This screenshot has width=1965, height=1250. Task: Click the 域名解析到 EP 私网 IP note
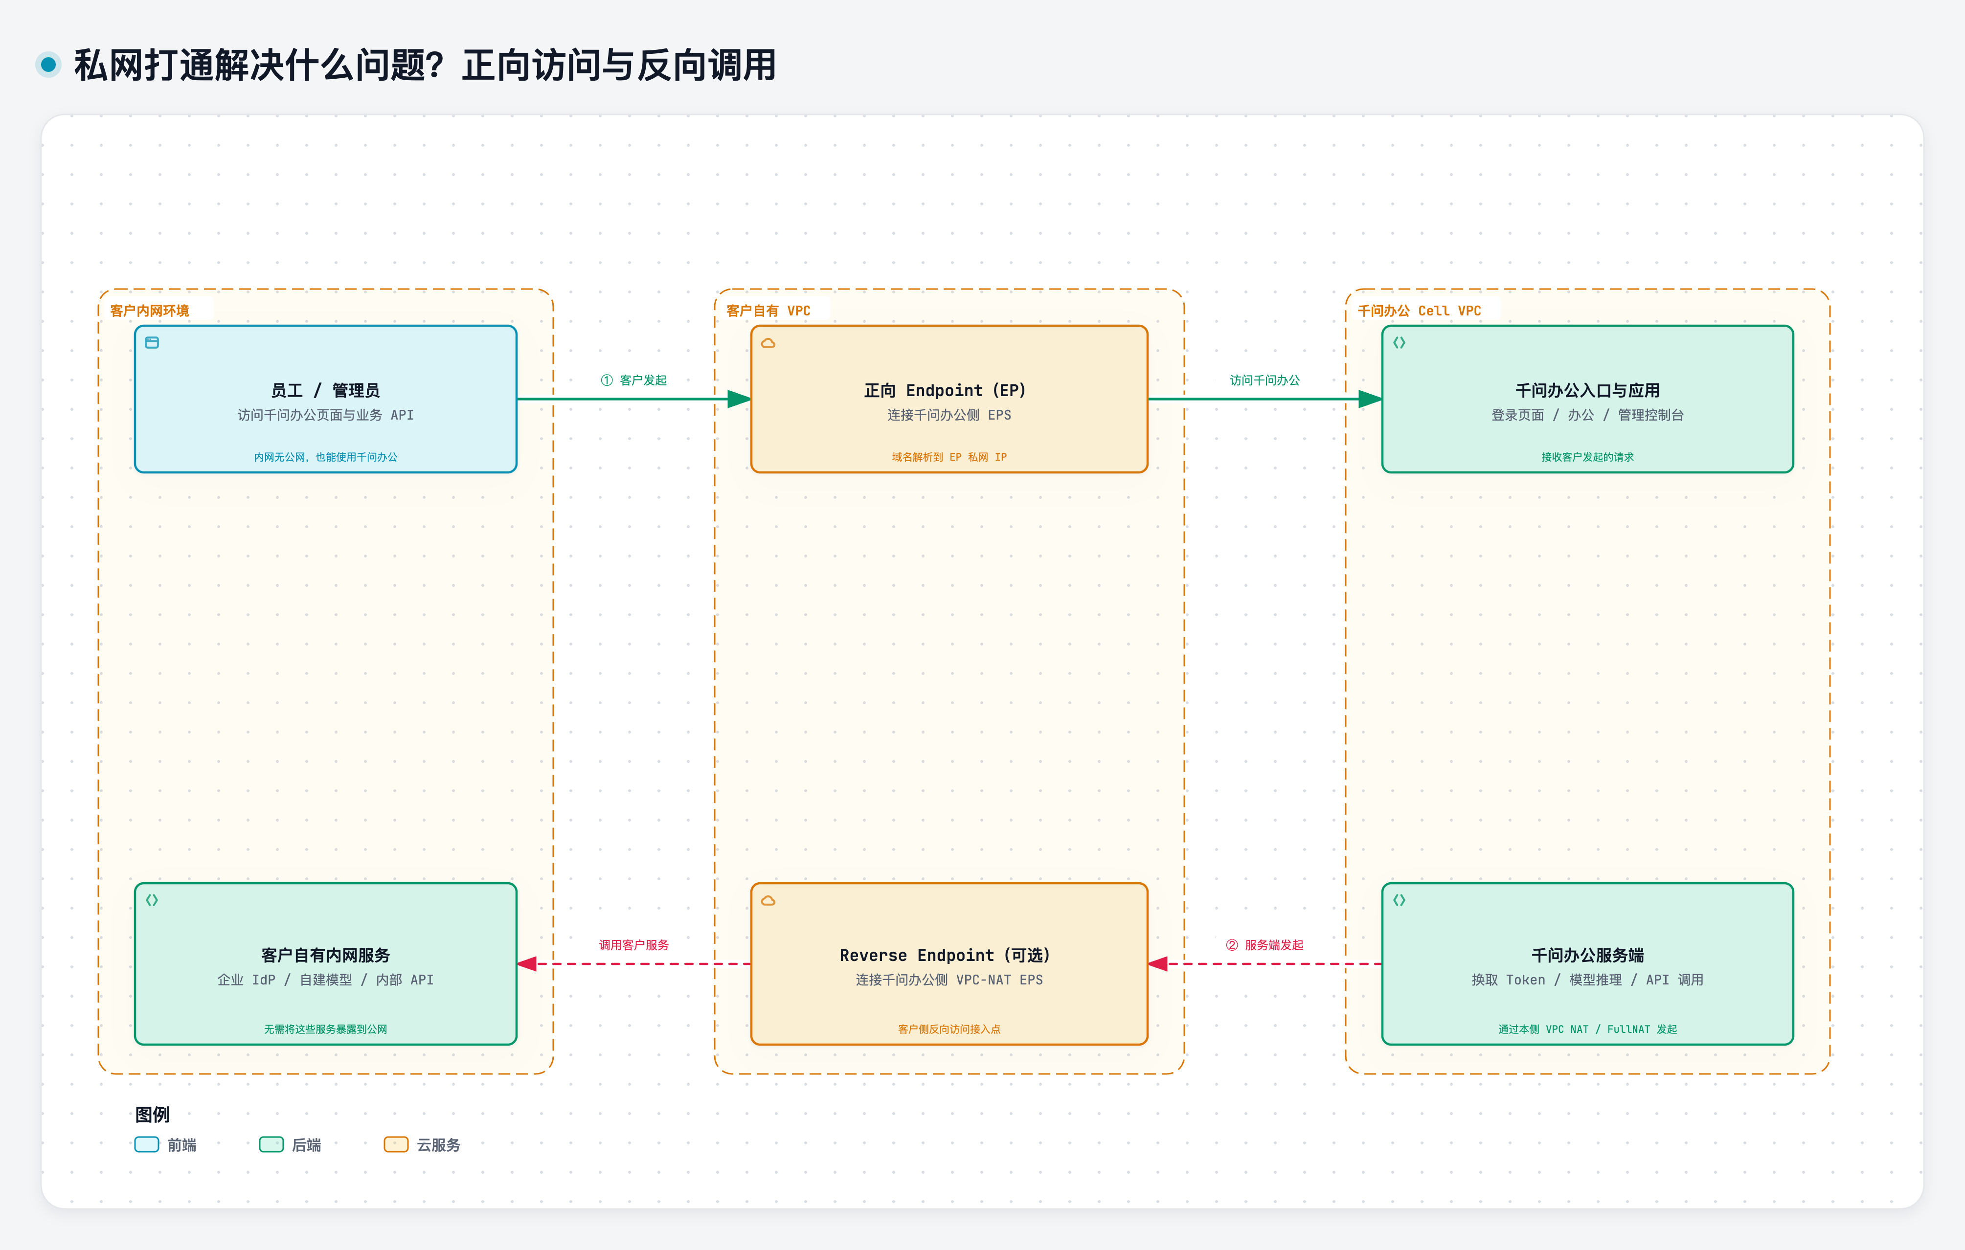coord(949,457)
